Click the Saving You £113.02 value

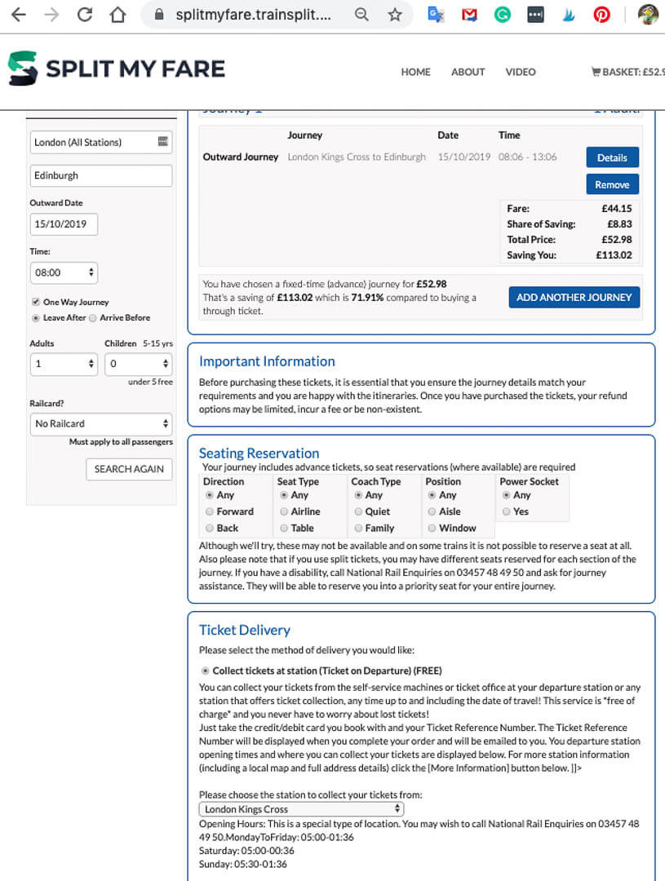point(614,255)
